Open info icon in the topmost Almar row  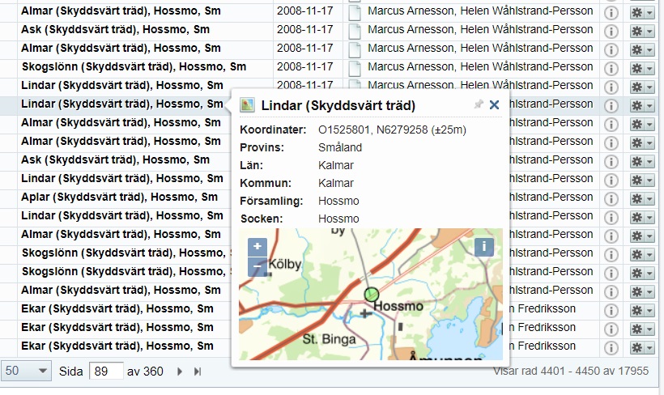[611, 12]
